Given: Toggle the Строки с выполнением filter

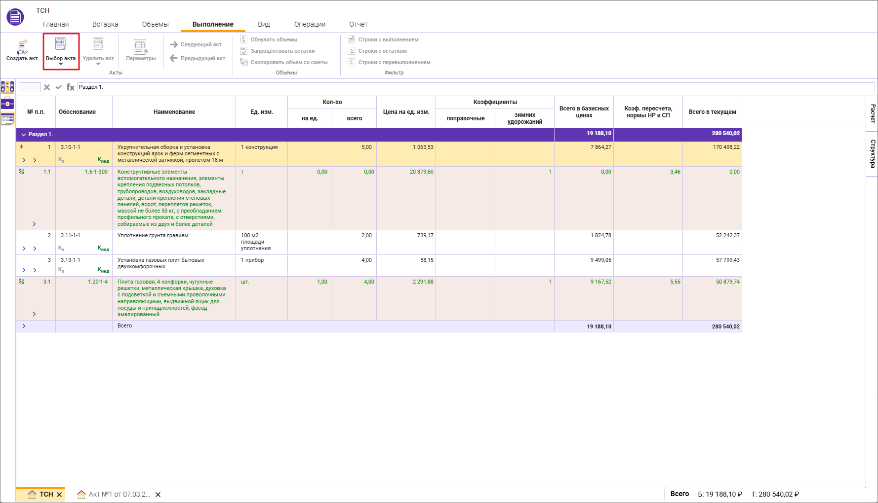Looking at the screenshot, I should coord(383,39).
